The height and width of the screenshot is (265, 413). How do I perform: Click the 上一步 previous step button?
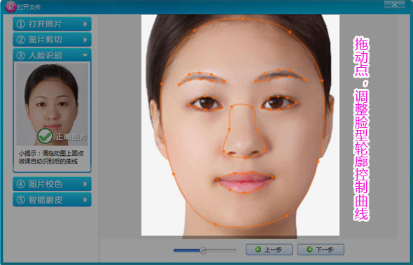(269, 250)
